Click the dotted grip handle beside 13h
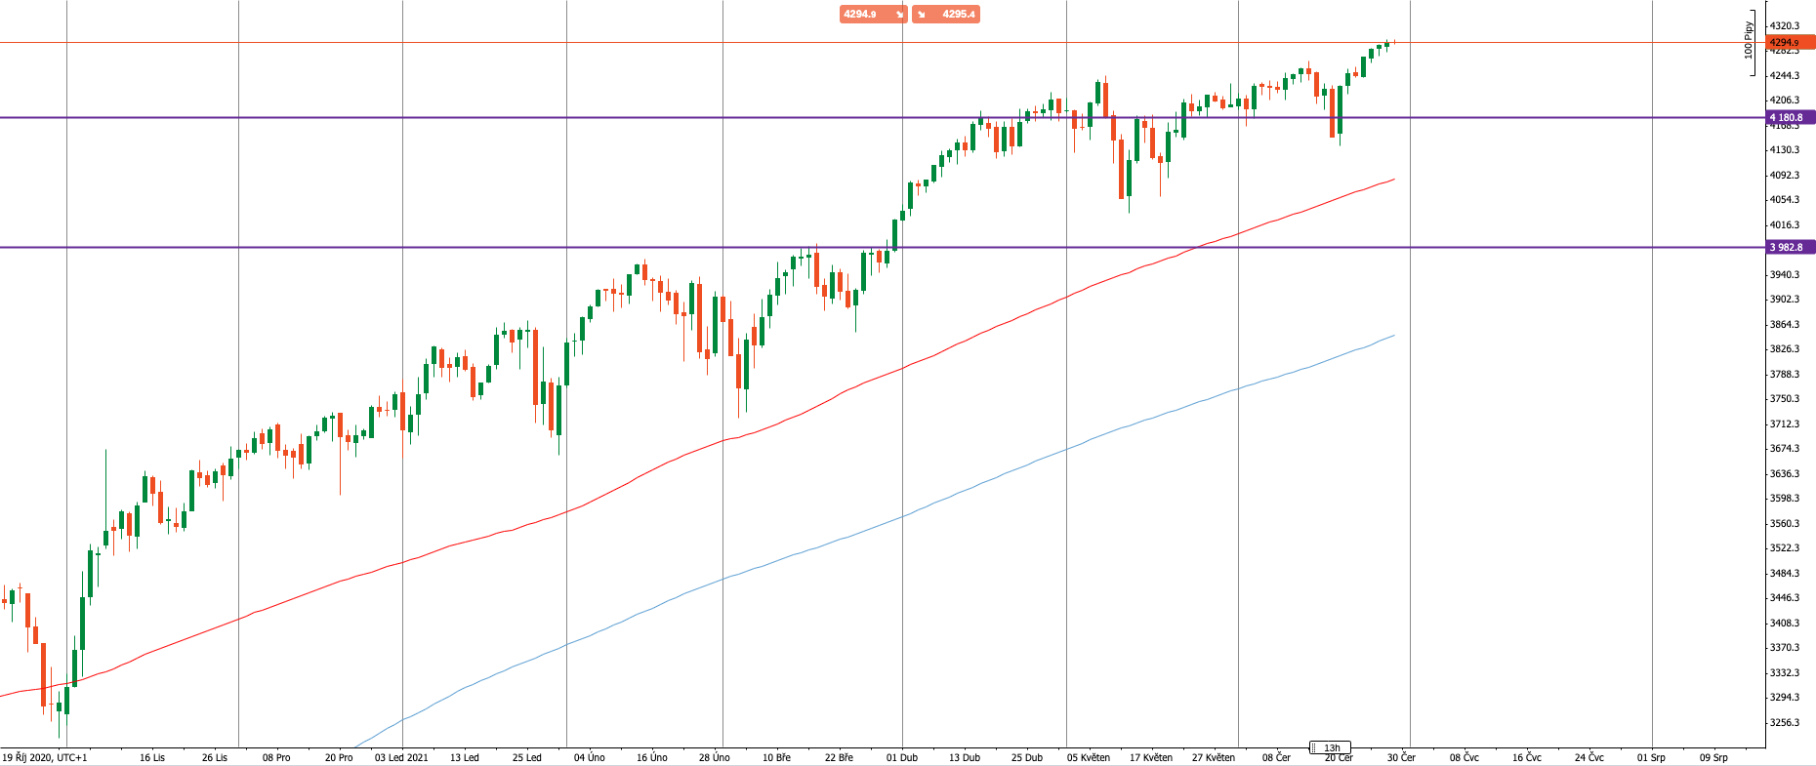This screenshot has width=1816, height=766. tap(1314, 747)
